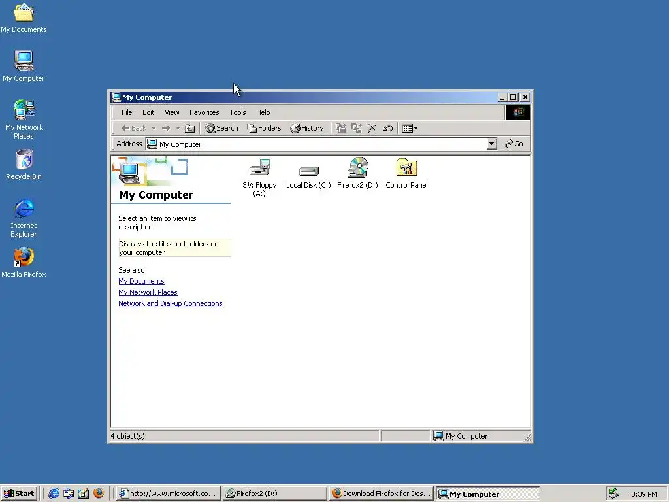This screenshot has width=669, height=502.
Task: Switch to the Firefox2 (D:) taskbar window
Action: 275,494
